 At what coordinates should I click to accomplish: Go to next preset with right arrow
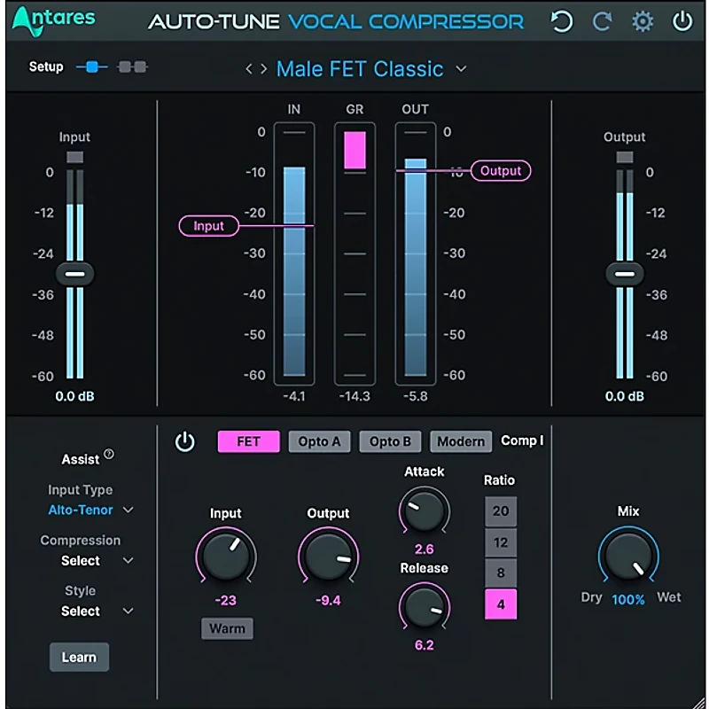tap(263, 69)
